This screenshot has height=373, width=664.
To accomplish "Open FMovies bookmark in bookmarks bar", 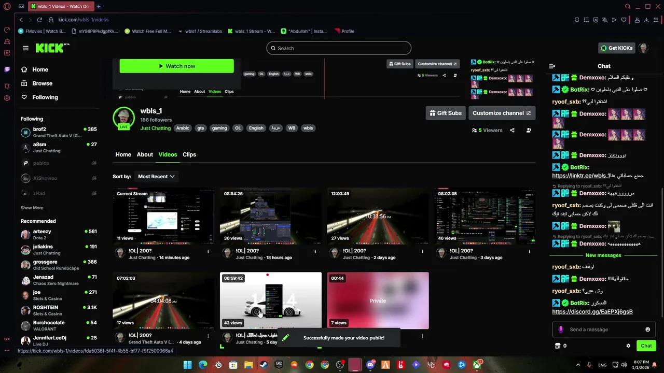I will click(x=42, y=31).
